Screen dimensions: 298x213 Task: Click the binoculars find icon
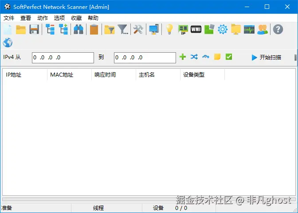[78, 29]
